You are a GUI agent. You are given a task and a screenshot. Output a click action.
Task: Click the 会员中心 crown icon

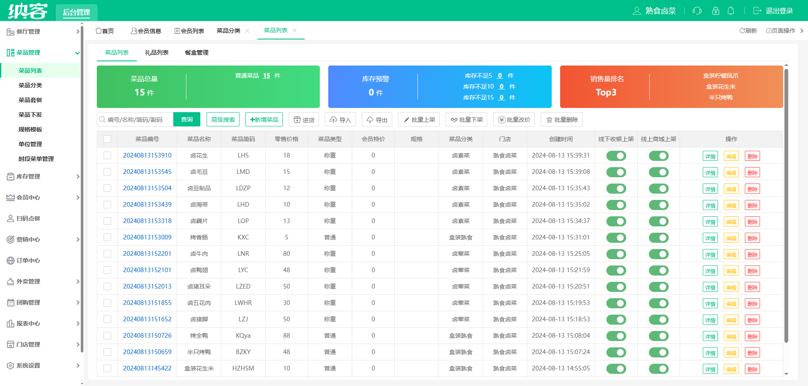pos(11,197)
